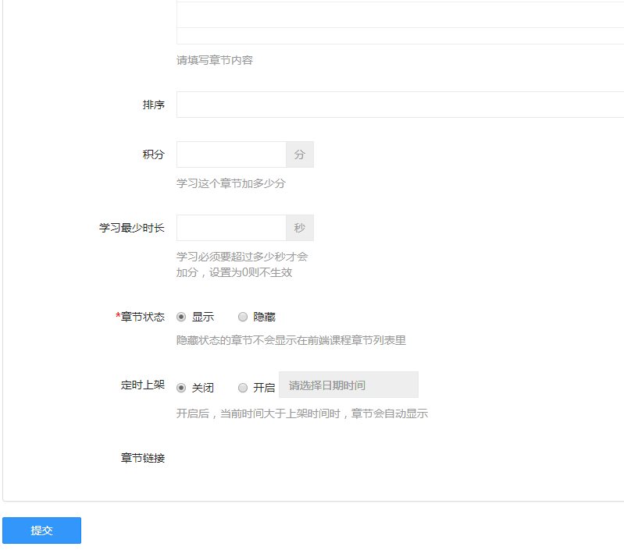This screenshot has height=550, width=624.
Task: Click the 隐藏状态的章节不会显示 help text
Action: pos(291,340)
